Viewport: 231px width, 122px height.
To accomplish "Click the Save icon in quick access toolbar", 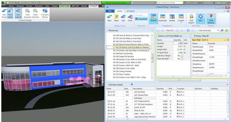I will 17,3.
